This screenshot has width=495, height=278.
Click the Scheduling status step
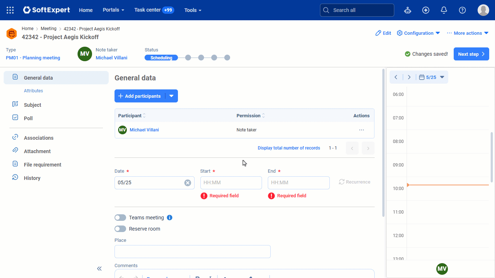point(161,58)
